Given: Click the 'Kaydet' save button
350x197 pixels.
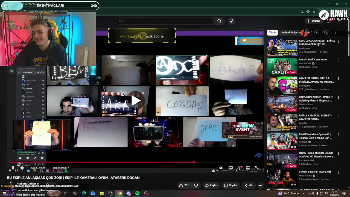Looking at the screenshot, I should pos(231,186).
